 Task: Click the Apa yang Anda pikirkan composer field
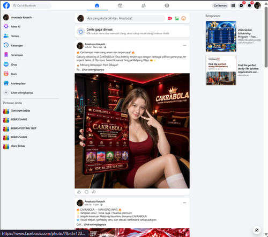click(x=125, y=18)
